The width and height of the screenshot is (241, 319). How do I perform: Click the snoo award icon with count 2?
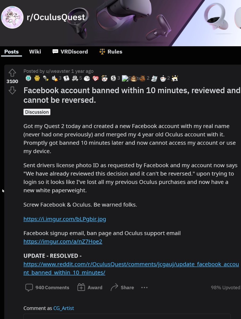coord(163,78)
